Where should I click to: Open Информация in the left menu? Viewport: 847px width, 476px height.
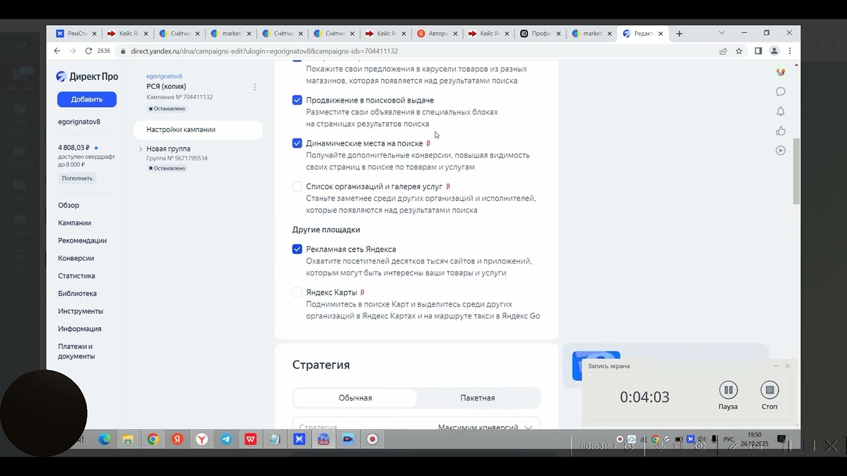tap(79, 329)
